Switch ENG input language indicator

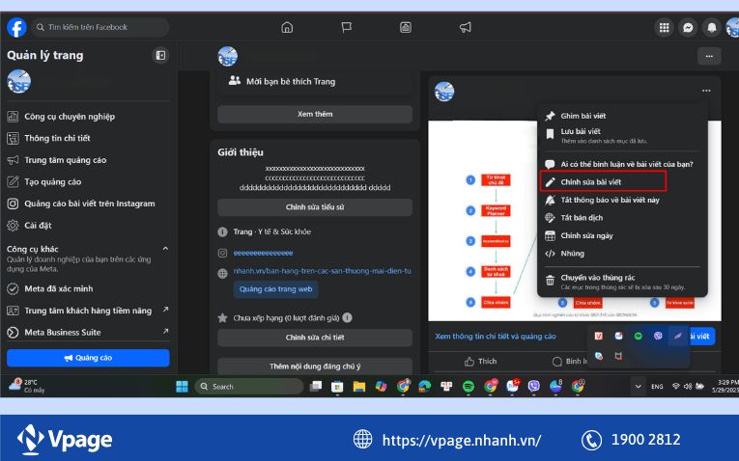pyautogui.click(x=657, y=387)
